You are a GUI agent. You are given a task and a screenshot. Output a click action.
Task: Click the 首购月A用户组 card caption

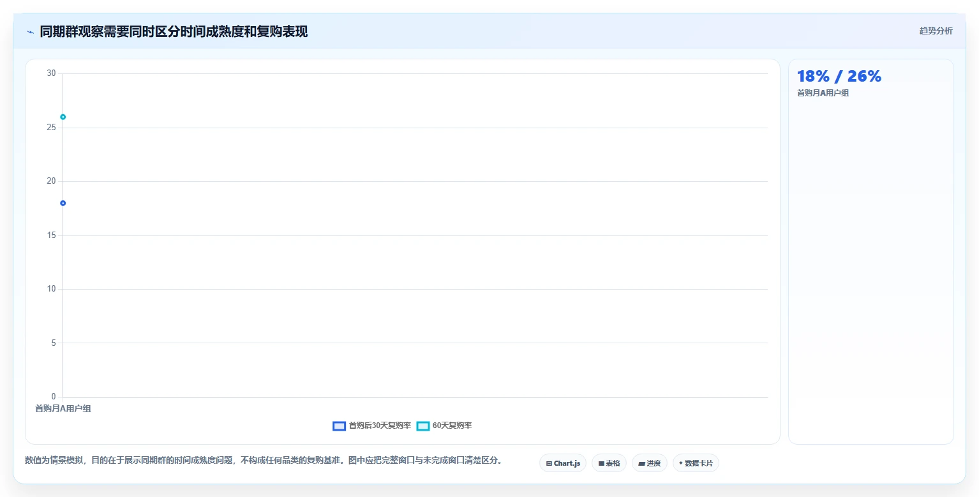(823, 93)
